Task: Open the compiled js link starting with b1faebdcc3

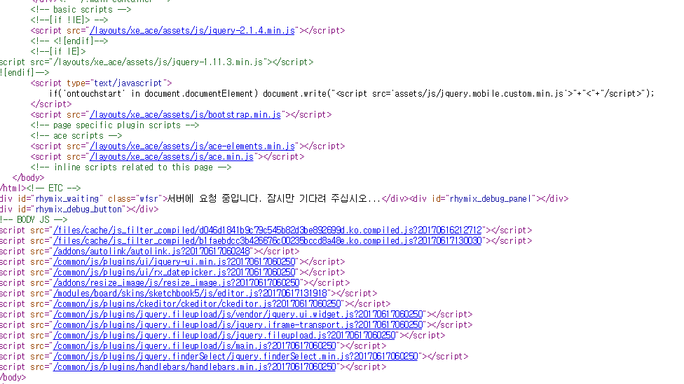Action: pos(268,241)
